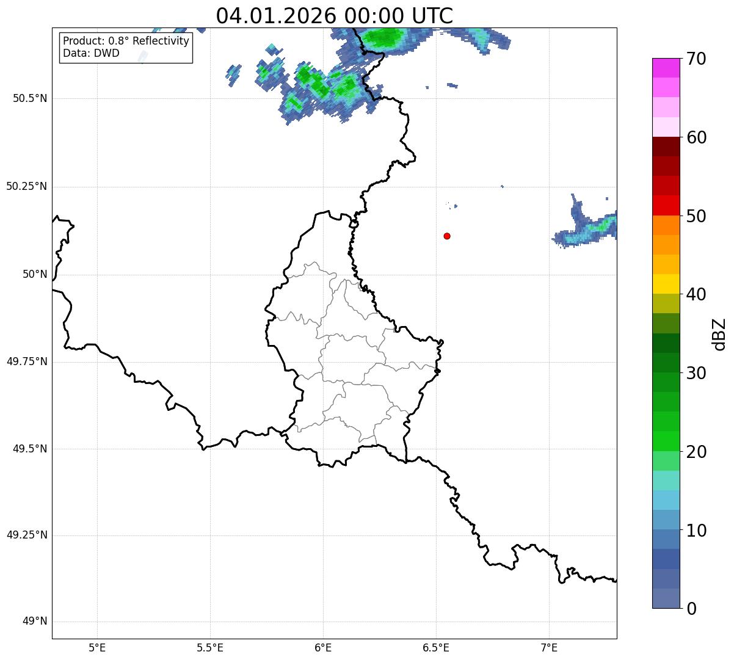Click the 50.25°N latitude label

[27, 186]
